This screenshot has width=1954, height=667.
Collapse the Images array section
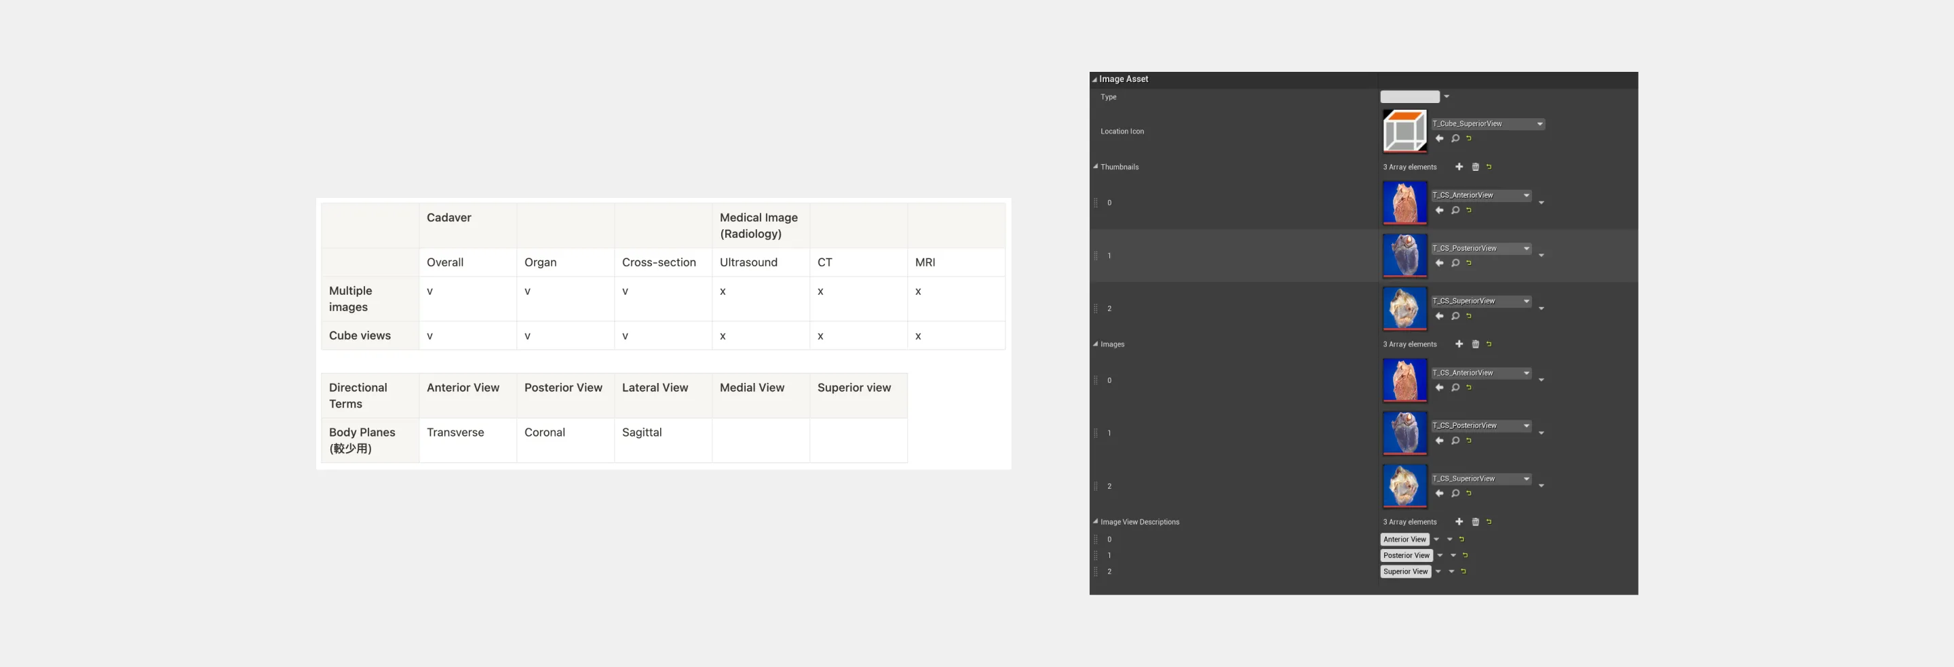(x=1095, y=344)
